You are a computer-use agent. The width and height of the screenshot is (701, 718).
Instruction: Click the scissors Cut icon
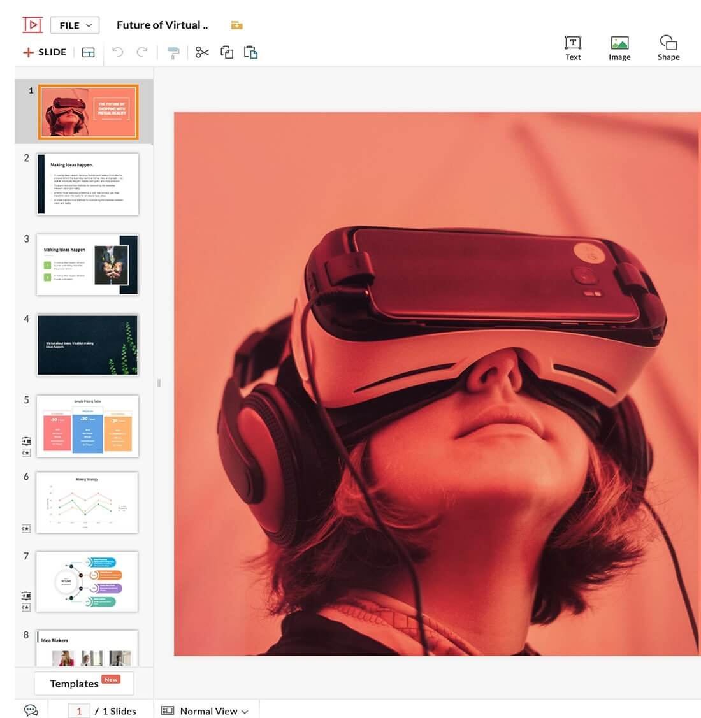tap(202, 52)
